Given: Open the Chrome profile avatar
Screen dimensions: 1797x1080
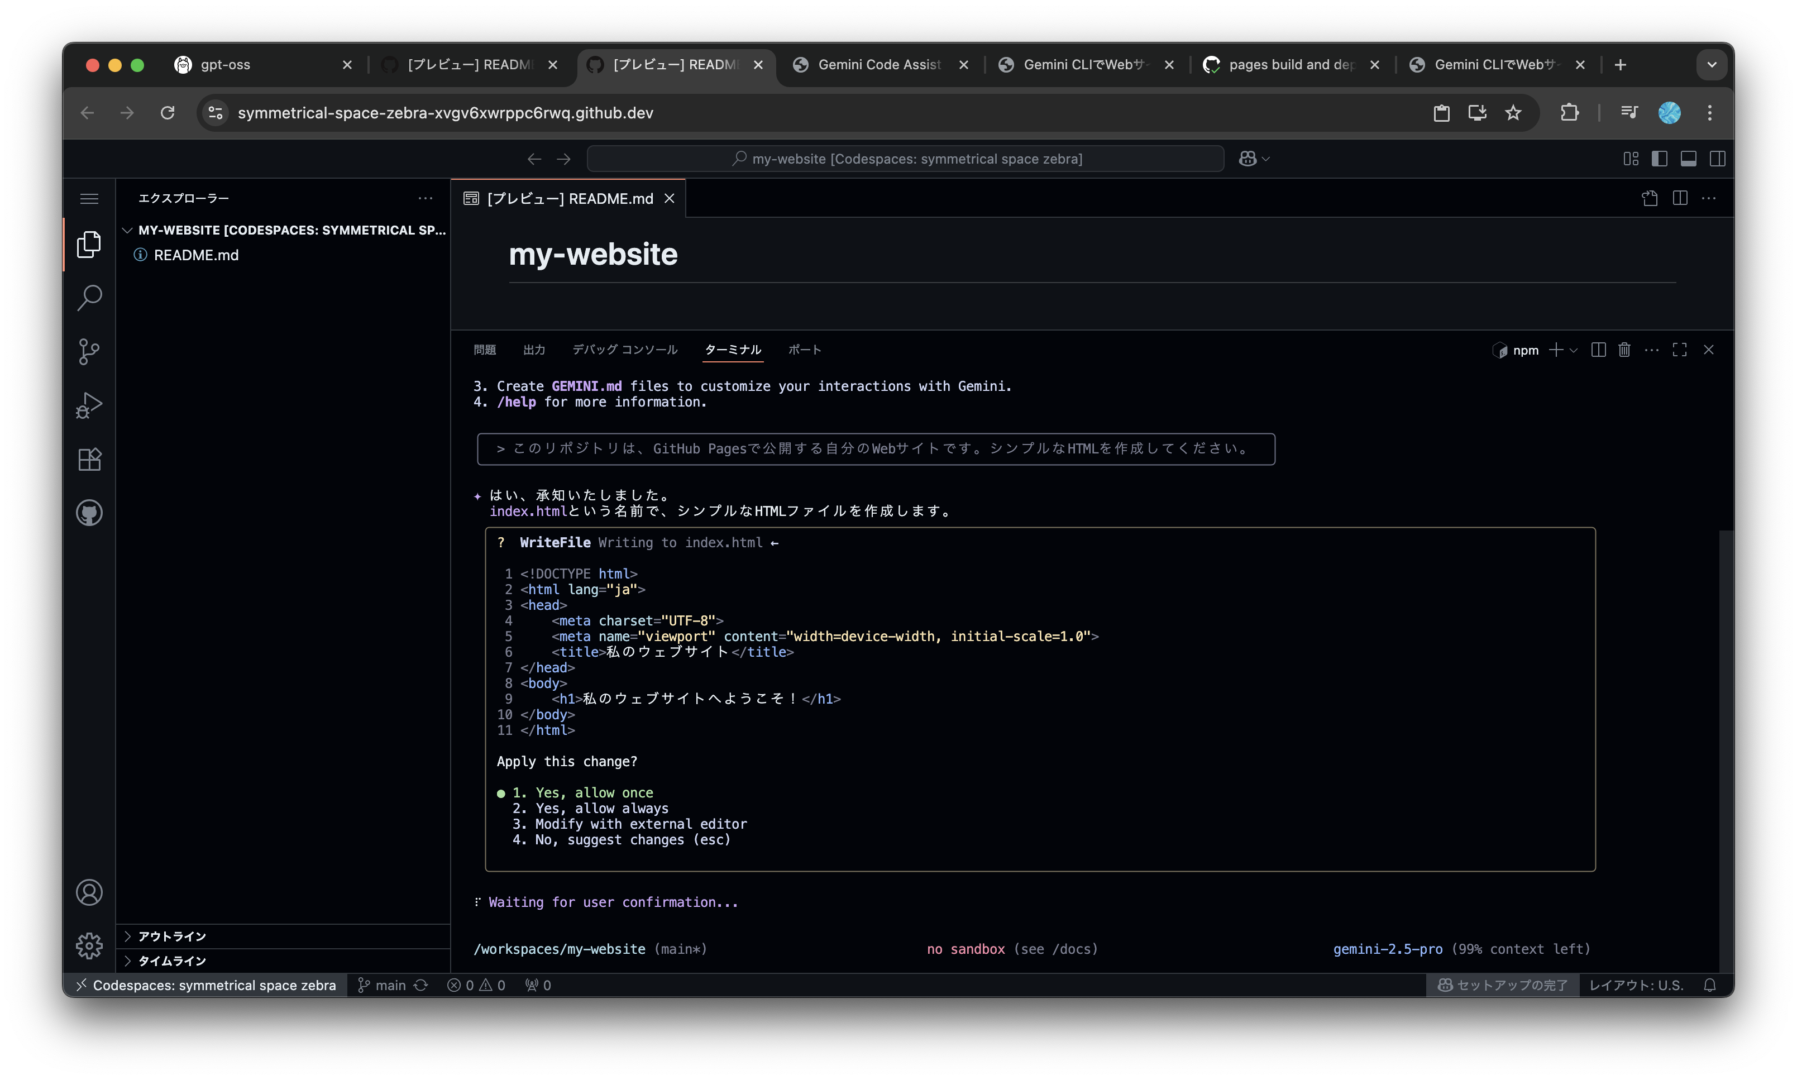Looking at the screenshot, I should pyautogui.click(x=1669, y=113).
